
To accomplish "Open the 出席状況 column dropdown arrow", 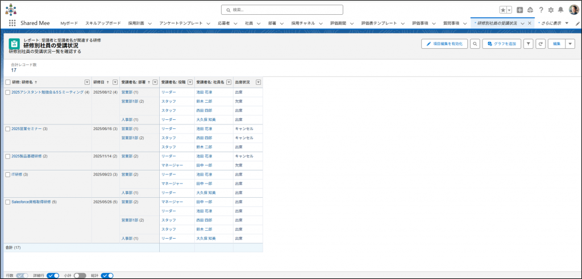I will [258, 82].
